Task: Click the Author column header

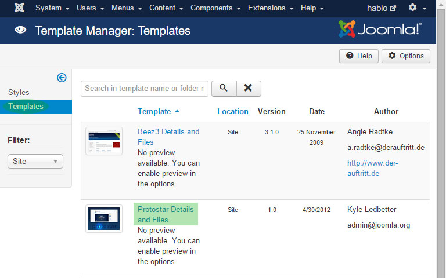Action: tap(386, 111)
